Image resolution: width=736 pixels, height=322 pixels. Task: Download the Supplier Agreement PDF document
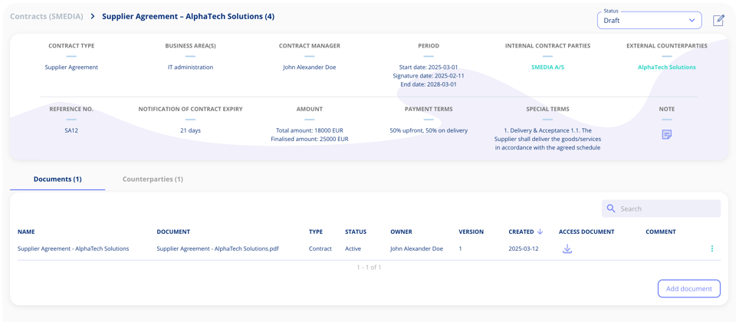coord(567,248)
